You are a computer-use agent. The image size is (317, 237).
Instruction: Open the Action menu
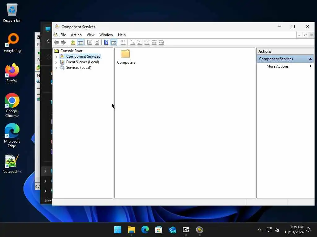[x=76, y=35]
